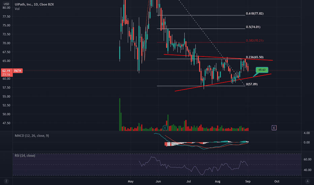
Task: Click the 0.236(65.50) Fibonacci label
Action: click(x=255, y=57)
